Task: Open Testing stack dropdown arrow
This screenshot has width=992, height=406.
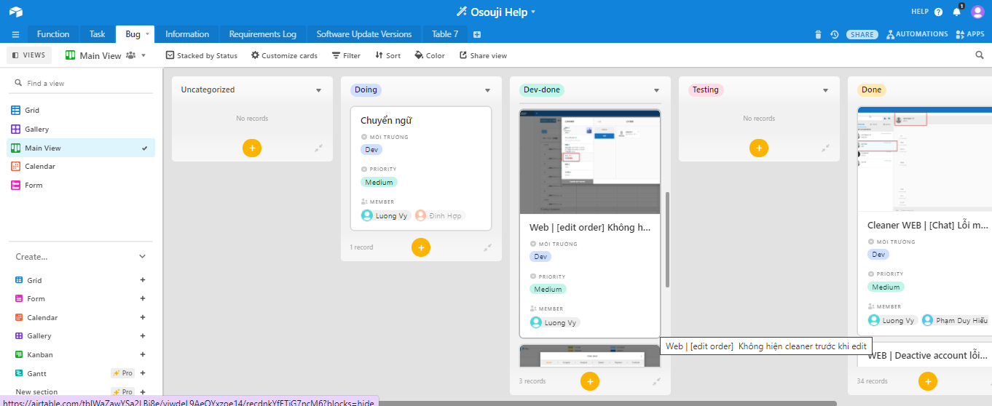Action: click(x=825, y=90)
